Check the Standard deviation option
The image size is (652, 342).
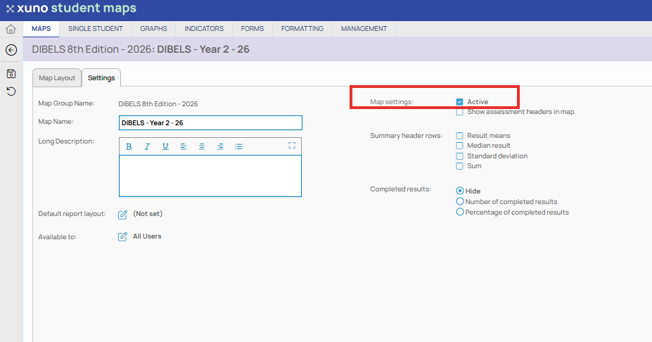[459, 156]
